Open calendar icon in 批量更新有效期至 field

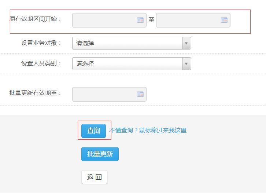(x=140, y=94)
